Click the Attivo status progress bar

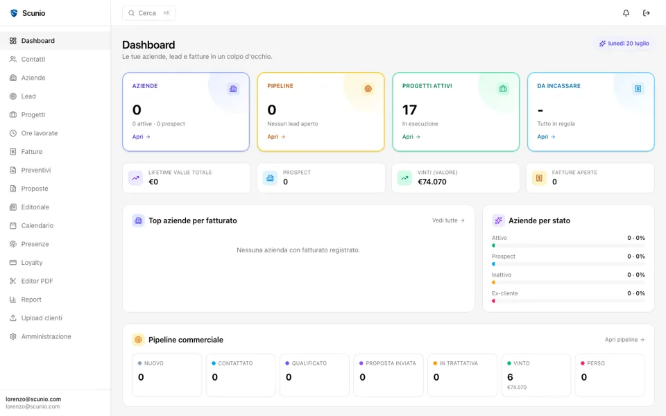(568, 245)
